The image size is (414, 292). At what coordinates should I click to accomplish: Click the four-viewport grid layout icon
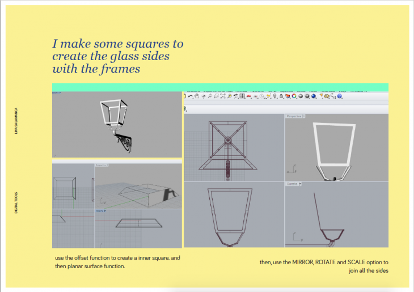242,96
